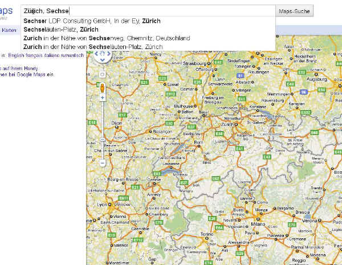
Task: Switch language to rumantsch
Action: [x=72, y=55]
